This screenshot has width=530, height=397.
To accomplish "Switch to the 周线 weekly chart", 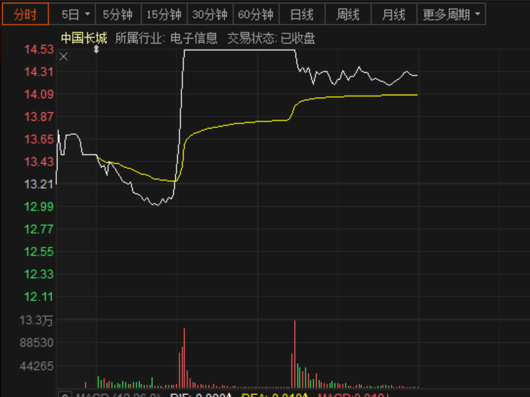I will point(347,12).
